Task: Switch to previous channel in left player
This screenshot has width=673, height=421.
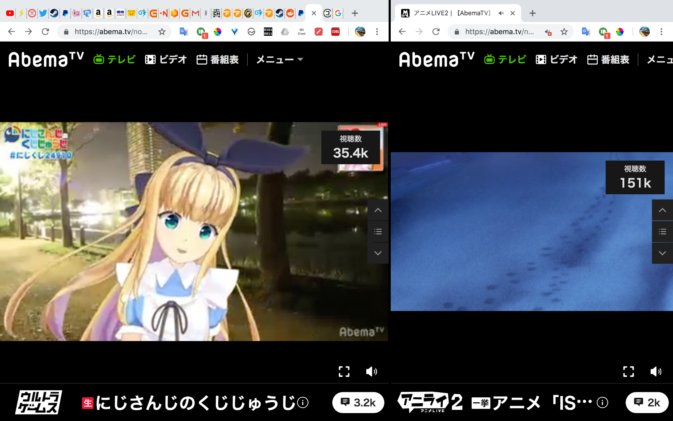Action: (x=378, y=210)
